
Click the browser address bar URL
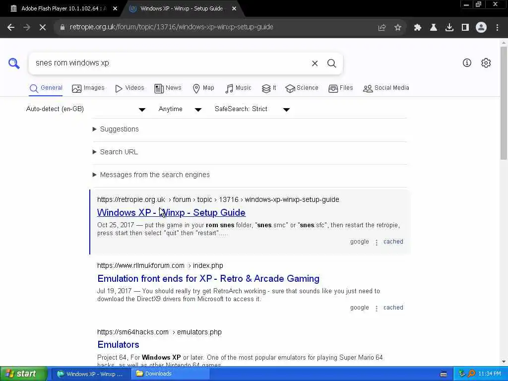pos(171,27)
